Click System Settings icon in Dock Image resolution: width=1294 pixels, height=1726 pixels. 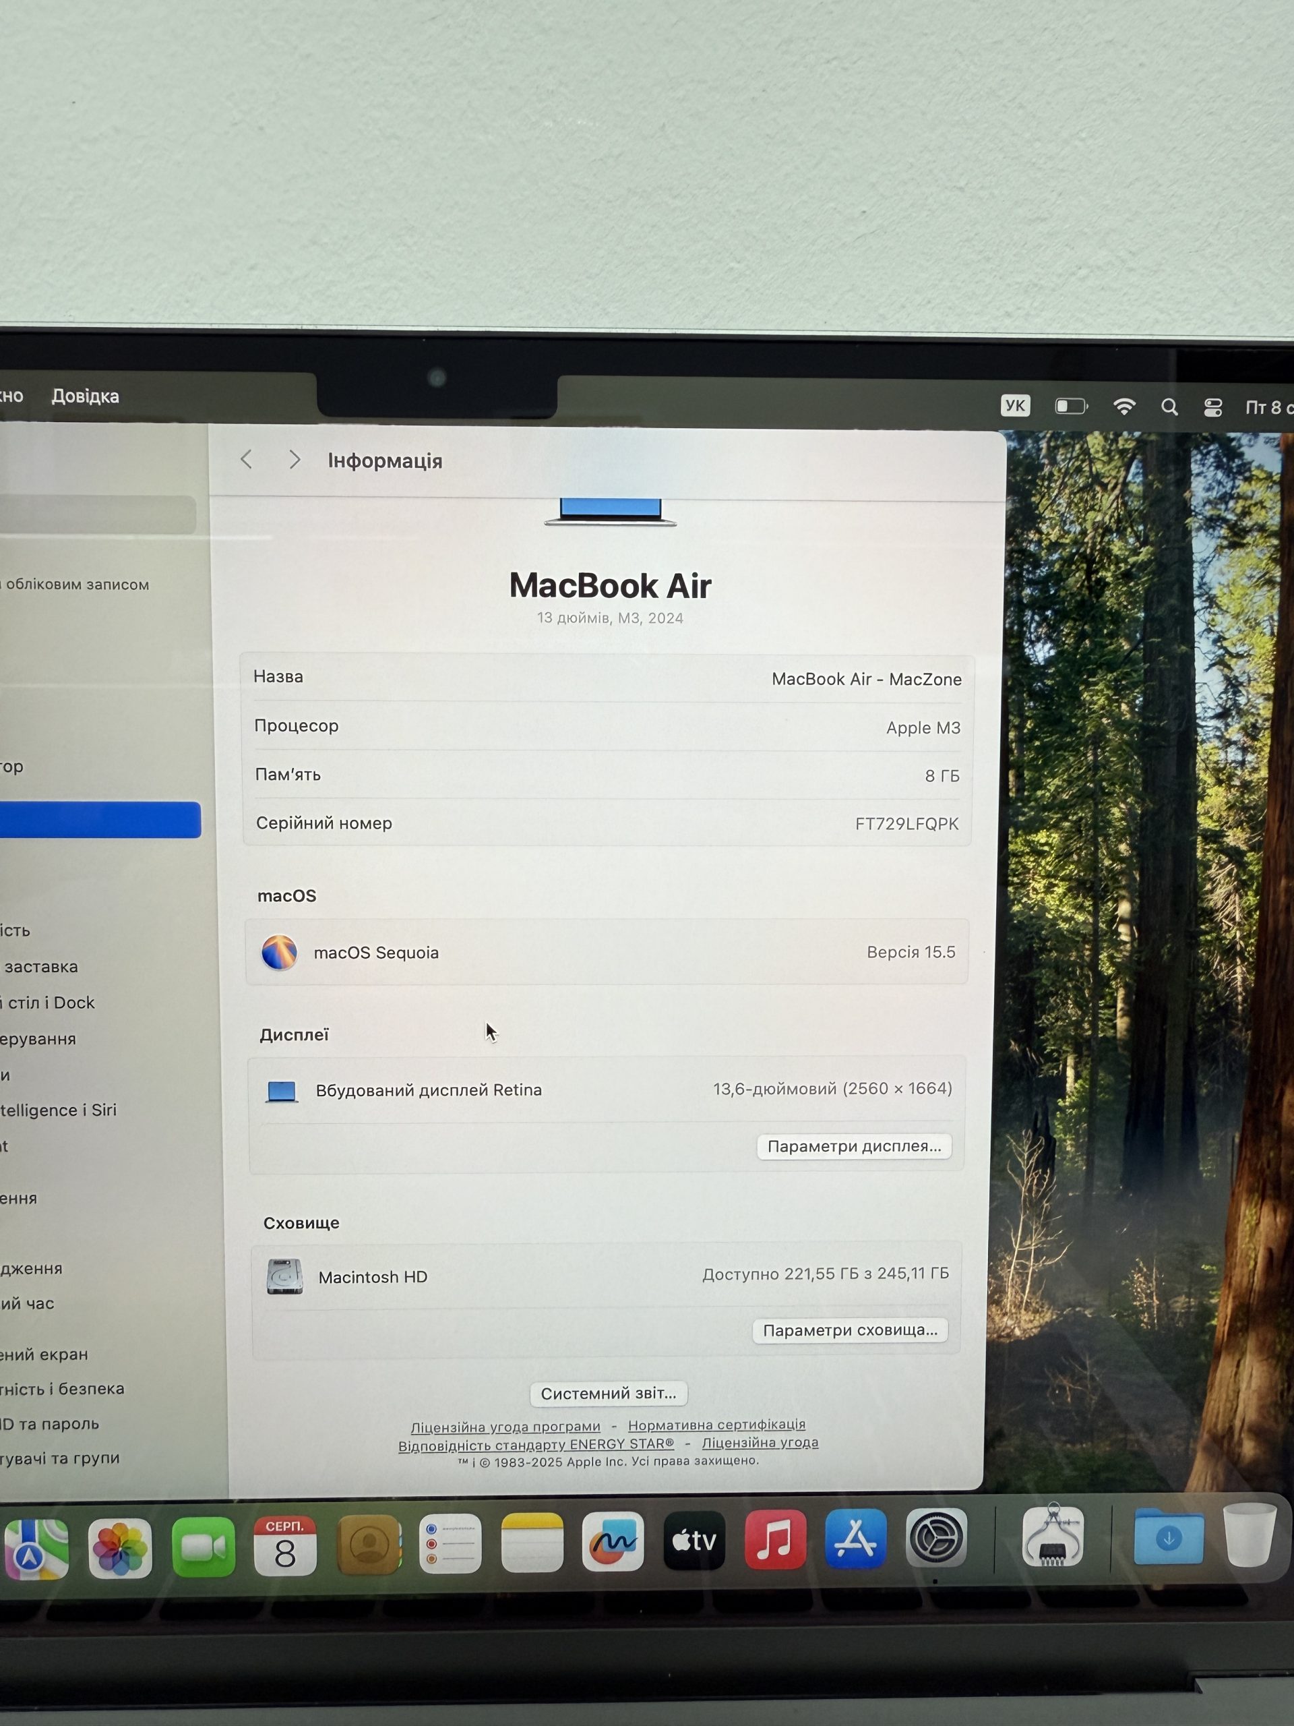tap(936, 1538)
